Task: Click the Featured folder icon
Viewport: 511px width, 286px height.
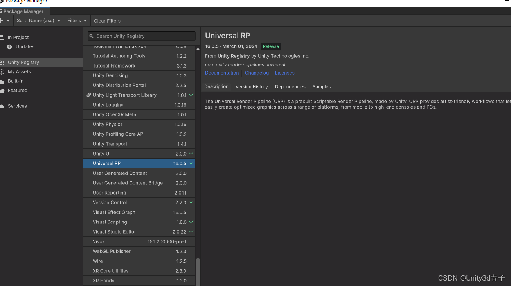Action: 2,91
